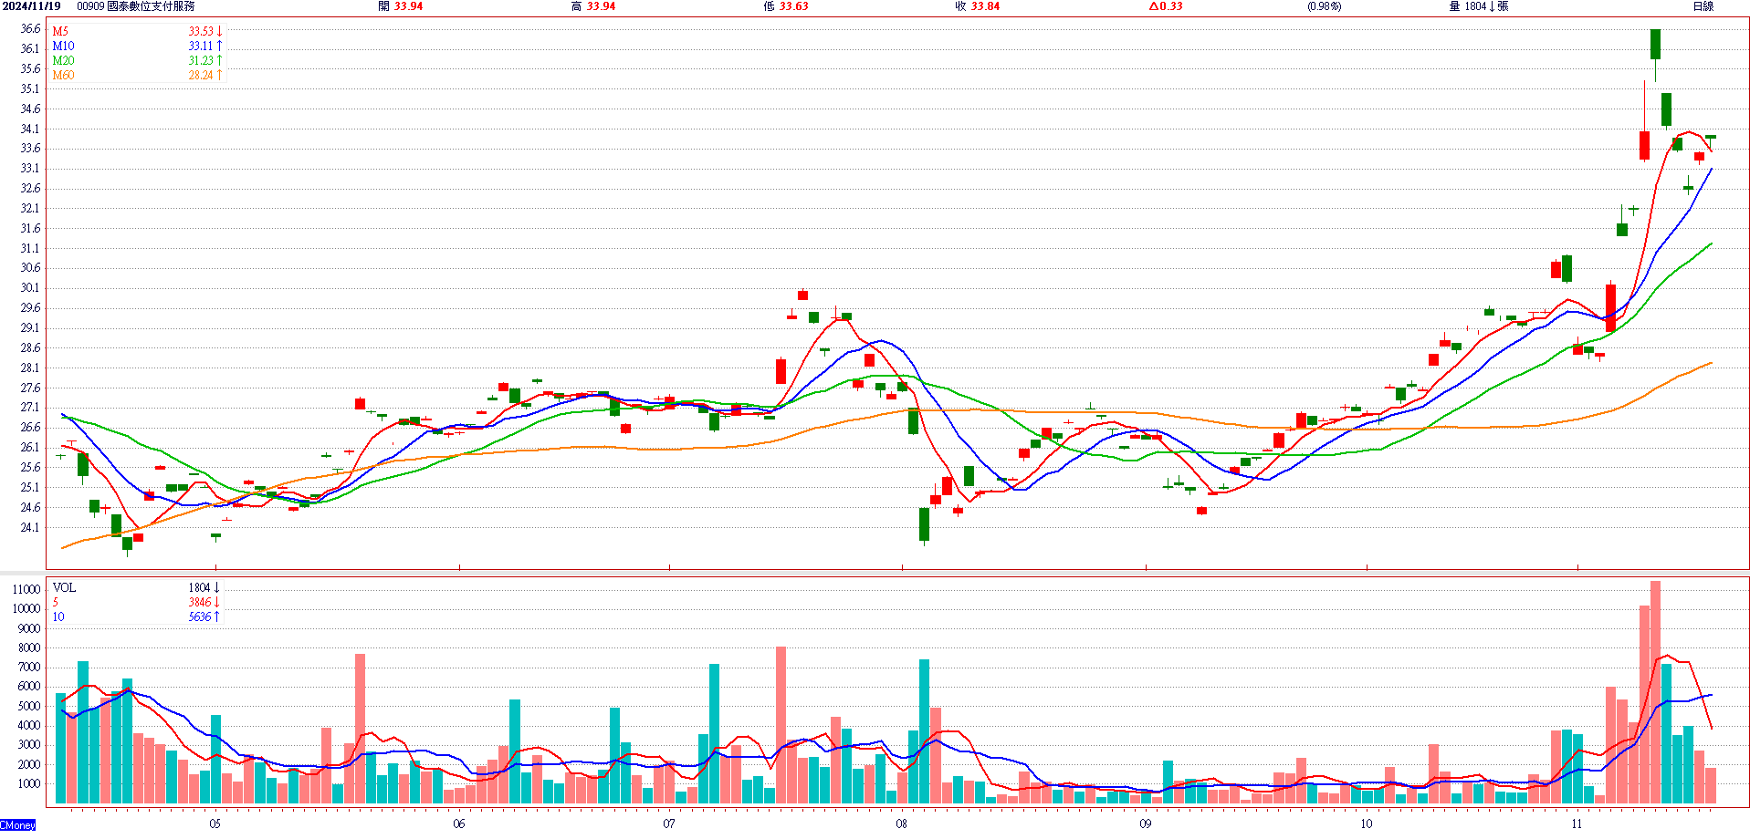This screenshot has height=839, width=1750.
Task: Click the date 2024/11/19 in header
Action: pyautogui.click(x=32, y=6)
